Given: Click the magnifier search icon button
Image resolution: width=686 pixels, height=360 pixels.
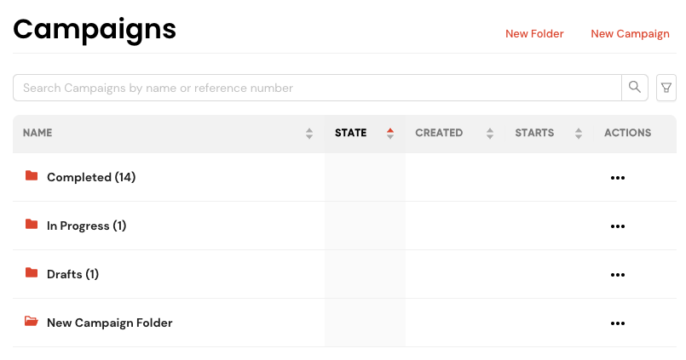Looking at the screenshot, I should click(x=635, y=88).
